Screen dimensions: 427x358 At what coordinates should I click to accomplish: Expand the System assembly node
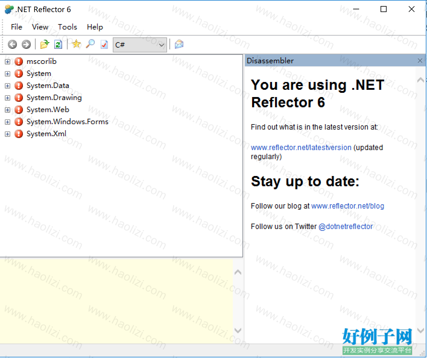point(8,74)
